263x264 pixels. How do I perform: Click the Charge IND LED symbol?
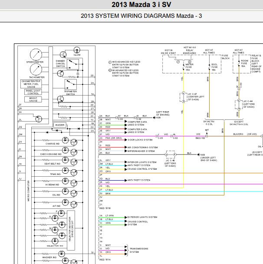tap(65, 140)
